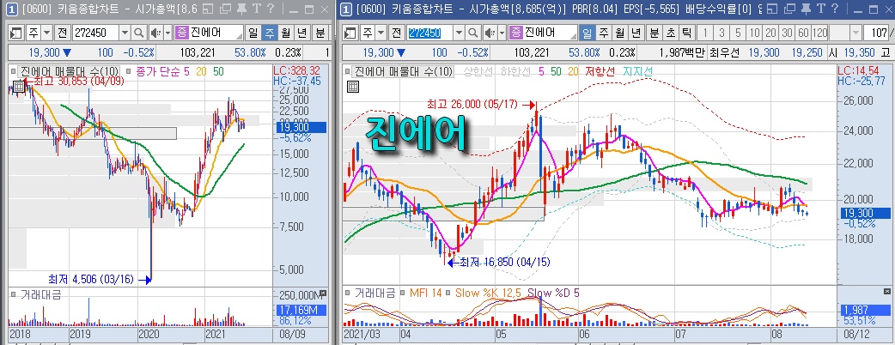Click the 전 button in right window toolbar
Image resolution: width=895 pixels, height=345 pixels.
[x=396, y=33]
